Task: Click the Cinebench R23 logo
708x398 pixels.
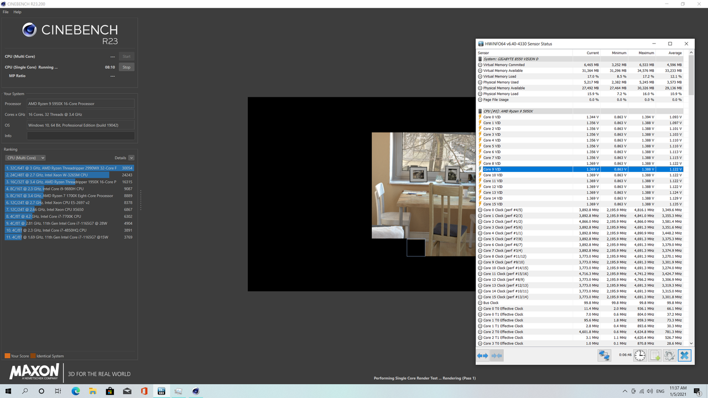Action: [70, 33]
